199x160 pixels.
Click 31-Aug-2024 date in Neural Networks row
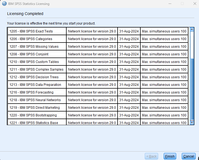[x=129, y=100]
